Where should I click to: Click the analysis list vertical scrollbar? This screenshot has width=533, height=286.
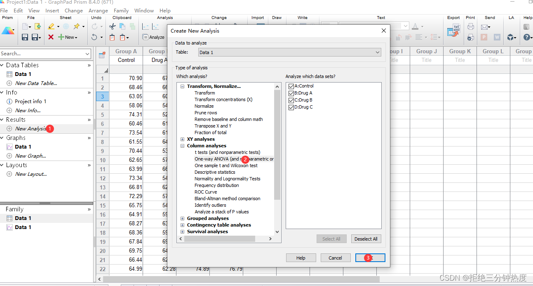(x=277, y=144)
